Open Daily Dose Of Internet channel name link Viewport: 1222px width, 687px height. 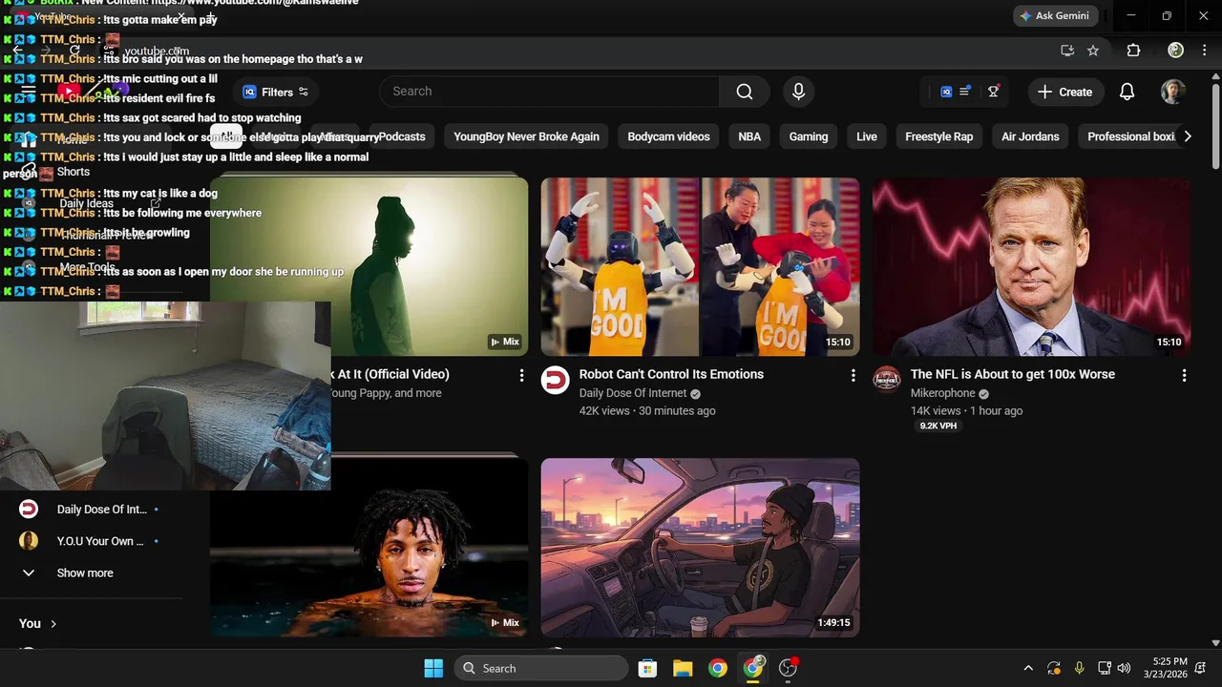(633, 393)
